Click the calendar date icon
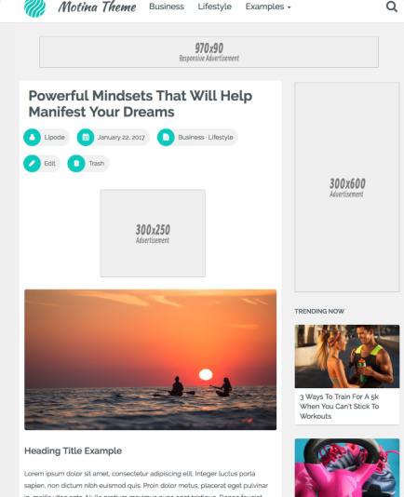Viewport: 404px width, 497px height. pyautogui.click(x=86, y=137)
